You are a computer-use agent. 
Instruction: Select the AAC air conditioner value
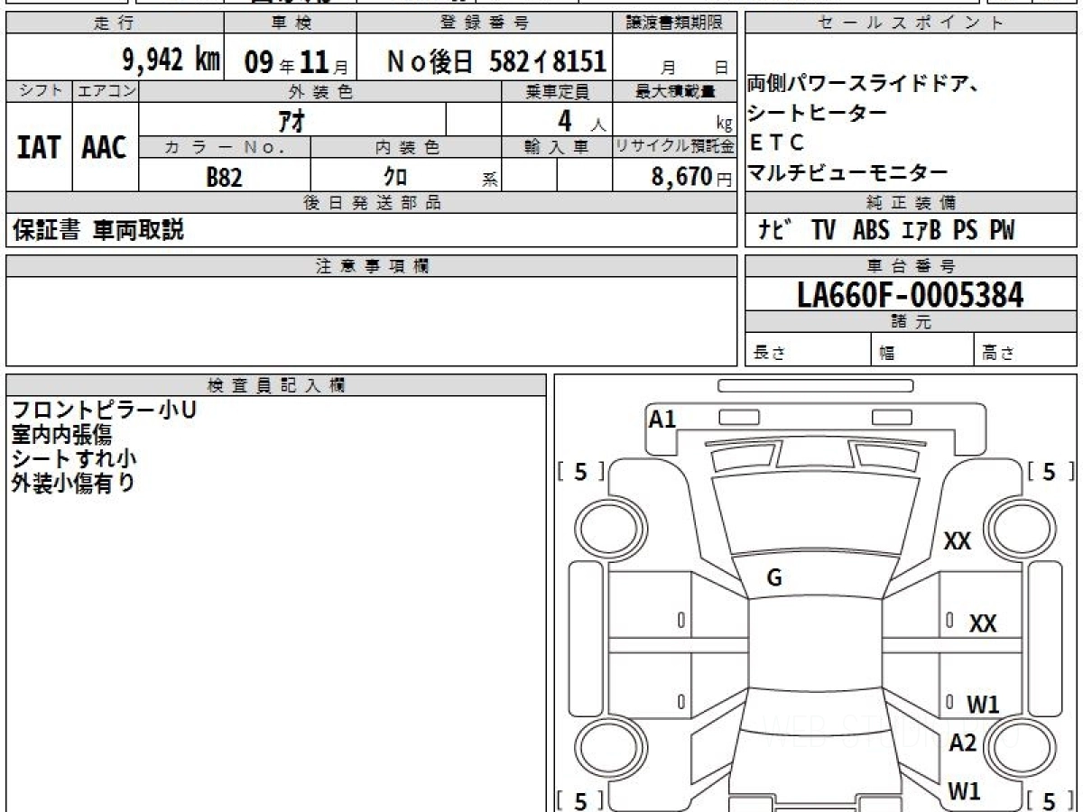click(105, 148)
